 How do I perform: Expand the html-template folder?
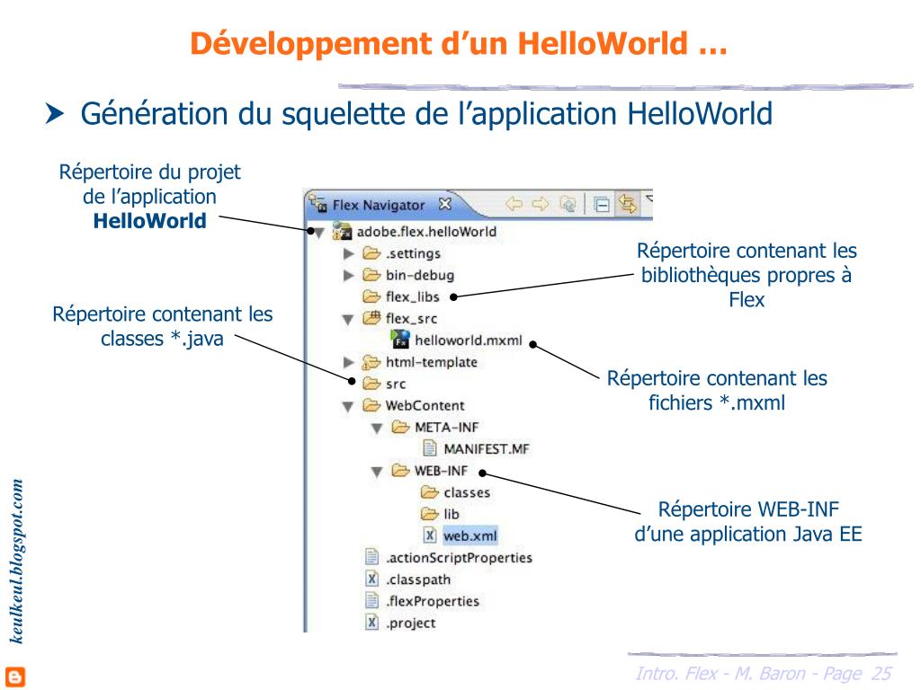[x=348, y=362]
